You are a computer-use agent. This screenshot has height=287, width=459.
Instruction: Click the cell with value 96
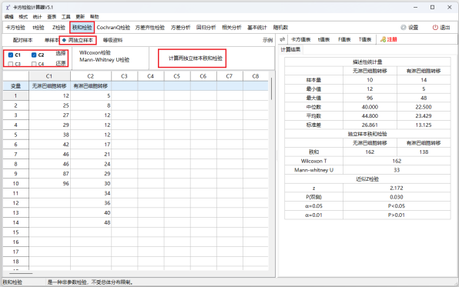tap(49, 183)
